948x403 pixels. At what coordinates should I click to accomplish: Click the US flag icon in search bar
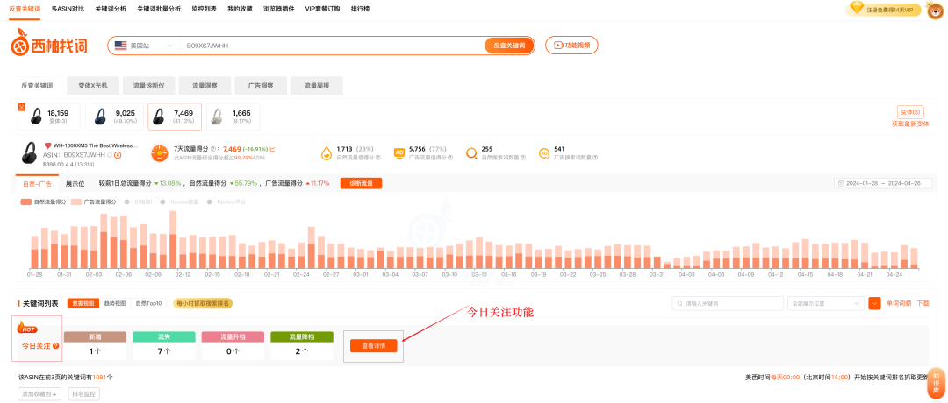pyautogui.click(x=120, y=46)
